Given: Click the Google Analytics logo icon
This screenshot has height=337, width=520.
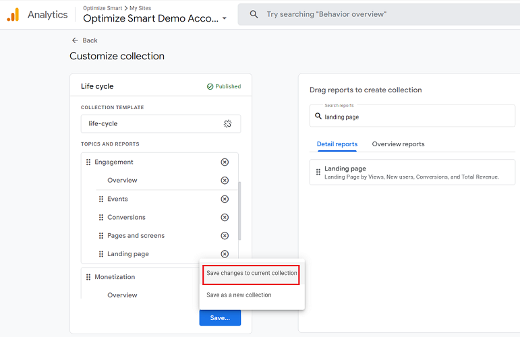Looking at the screenshot, I should pyautogui.click(x=13, y=15).
